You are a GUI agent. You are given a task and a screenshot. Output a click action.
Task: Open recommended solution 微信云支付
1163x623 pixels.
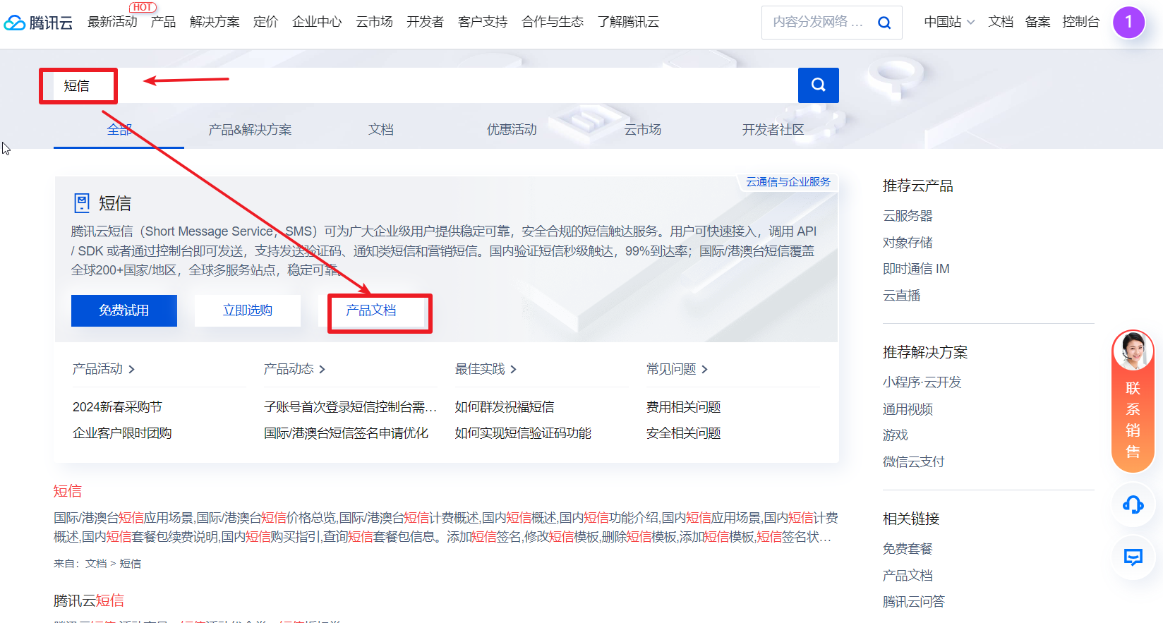(913, 462)
